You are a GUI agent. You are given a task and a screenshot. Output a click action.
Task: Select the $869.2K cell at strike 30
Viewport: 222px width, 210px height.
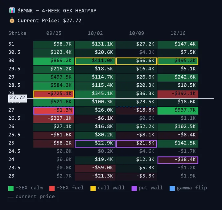[54, 61]
